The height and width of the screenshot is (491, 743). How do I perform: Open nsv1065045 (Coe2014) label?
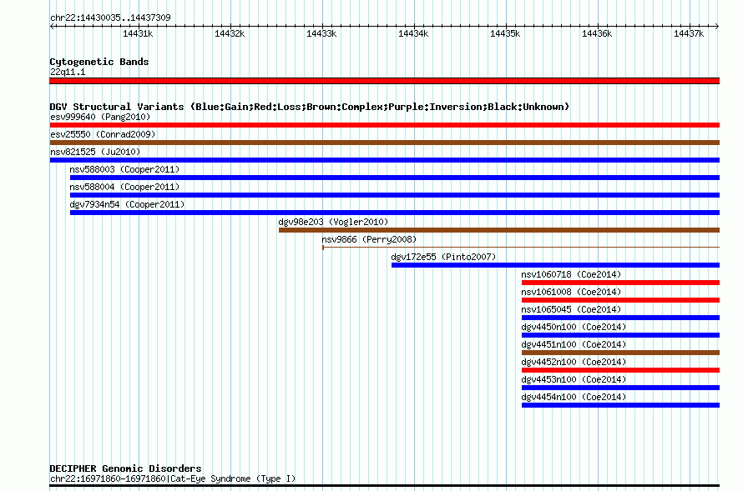pos(571,309)
